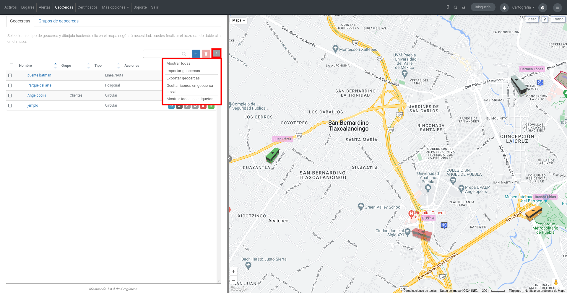Click the pink trash delete button
This screenshot has height=293, width=567.
206,54
